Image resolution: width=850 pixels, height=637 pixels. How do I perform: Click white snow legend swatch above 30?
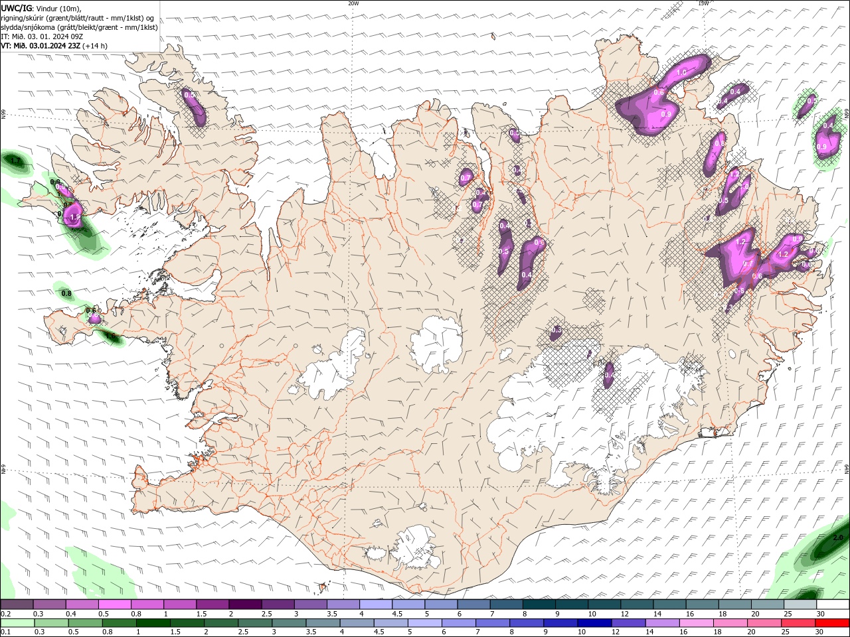coord(833,604)
